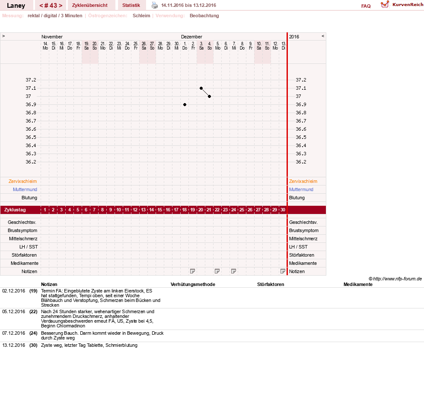Click cycle day 1 in Zyklustag bar
The image size is (424, 396).
coord(45,210)
